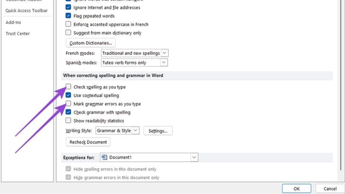Uncheck Flag repeated words
This screenshot has height=194, width=345.
(68, 16)
